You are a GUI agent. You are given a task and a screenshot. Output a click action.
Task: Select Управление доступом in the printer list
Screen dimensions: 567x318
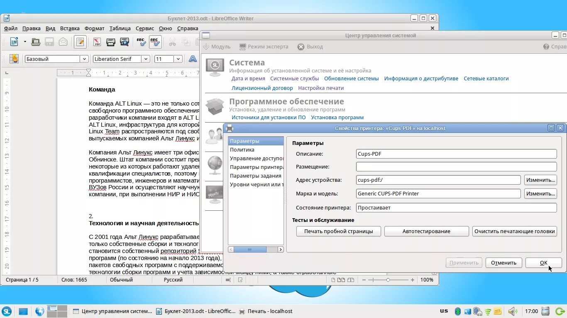point(256,159)
